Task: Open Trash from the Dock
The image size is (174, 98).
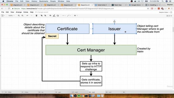Action: tap(102, 96)
